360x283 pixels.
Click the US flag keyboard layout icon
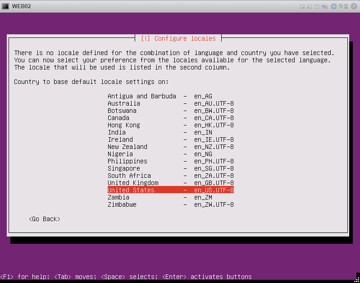point(324,6)
